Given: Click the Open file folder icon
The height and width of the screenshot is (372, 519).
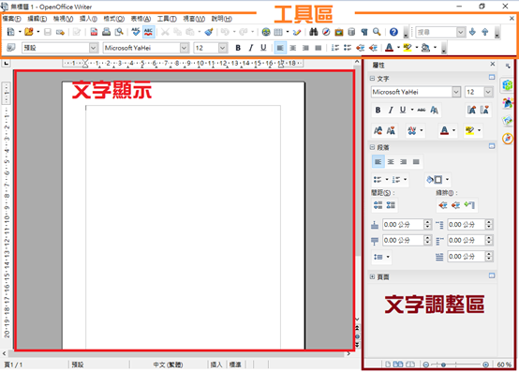Looking at the screenshot, I should click(x=29, y=32).
